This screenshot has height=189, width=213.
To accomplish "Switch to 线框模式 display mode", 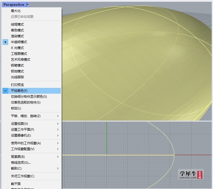I will pos(32,24).
